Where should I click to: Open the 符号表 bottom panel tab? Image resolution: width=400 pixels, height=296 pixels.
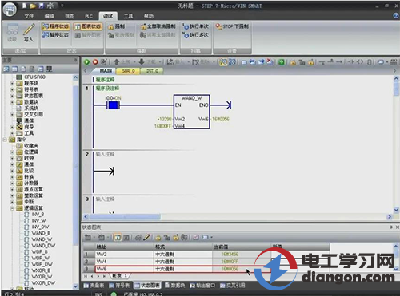tap(119, 286)
